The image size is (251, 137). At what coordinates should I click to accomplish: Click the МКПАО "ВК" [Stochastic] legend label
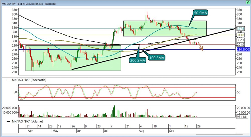tap(29, 80)
